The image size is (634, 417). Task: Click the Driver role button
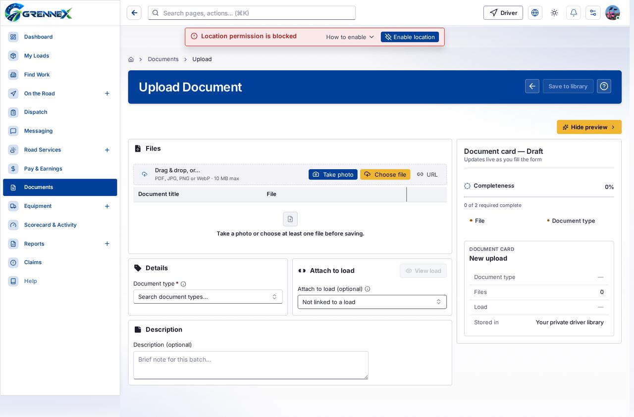[503, 13]
